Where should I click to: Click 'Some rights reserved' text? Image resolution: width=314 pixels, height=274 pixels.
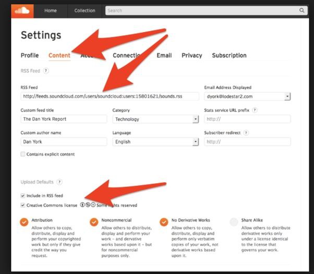click(x=117, y=205)
